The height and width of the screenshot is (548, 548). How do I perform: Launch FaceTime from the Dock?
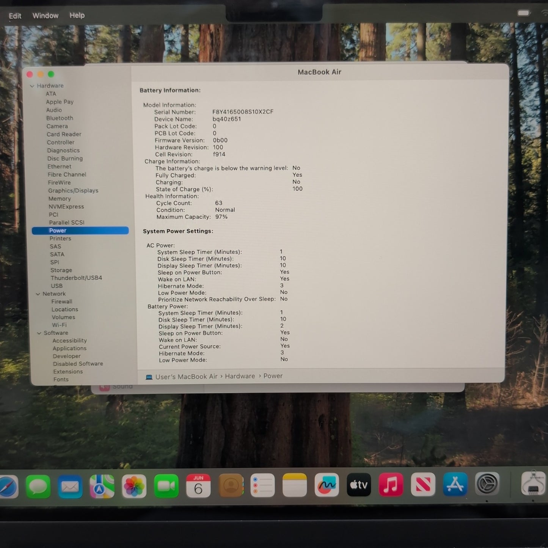pos(166,486)
